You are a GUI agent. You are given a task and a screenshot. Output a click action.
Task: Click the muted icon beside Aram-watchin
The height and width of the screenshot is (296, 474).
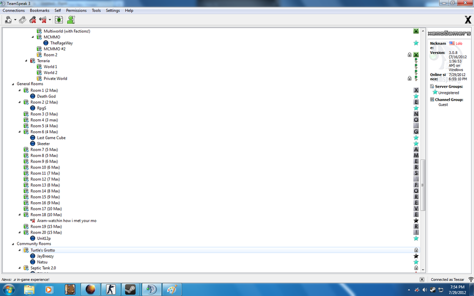(33, 221)
